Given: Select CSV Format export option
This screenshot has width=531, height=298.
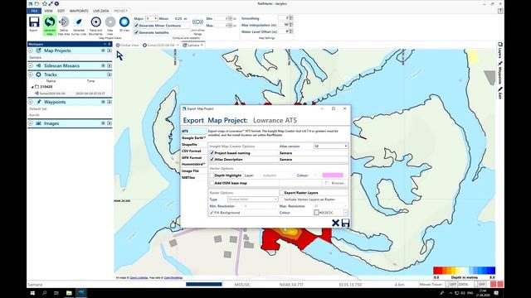Looking at the screenshot, I should pos(193,151).
